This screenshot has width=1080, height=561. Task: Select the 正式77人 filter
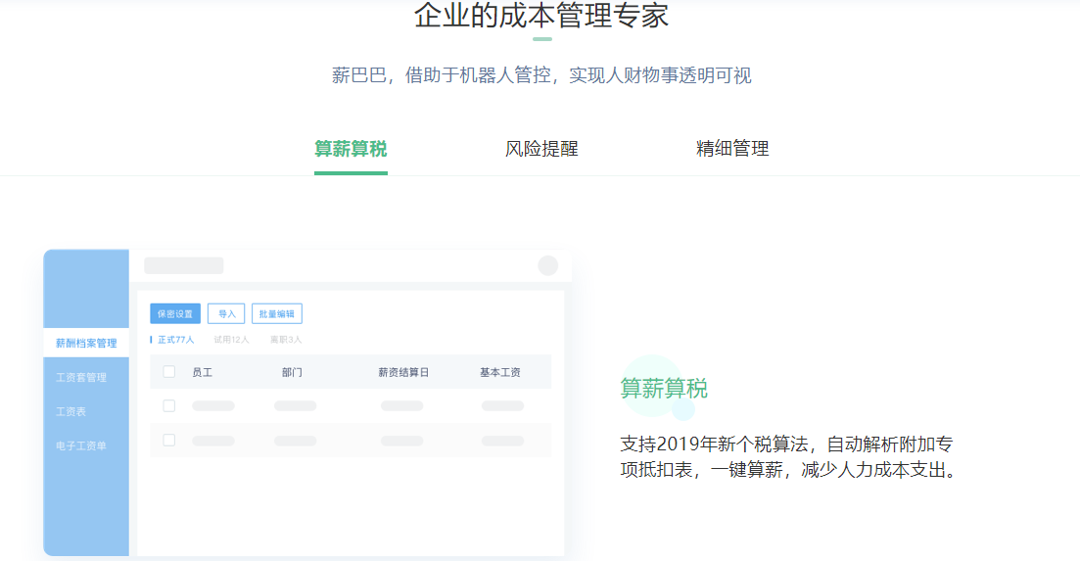coord(175,340)
